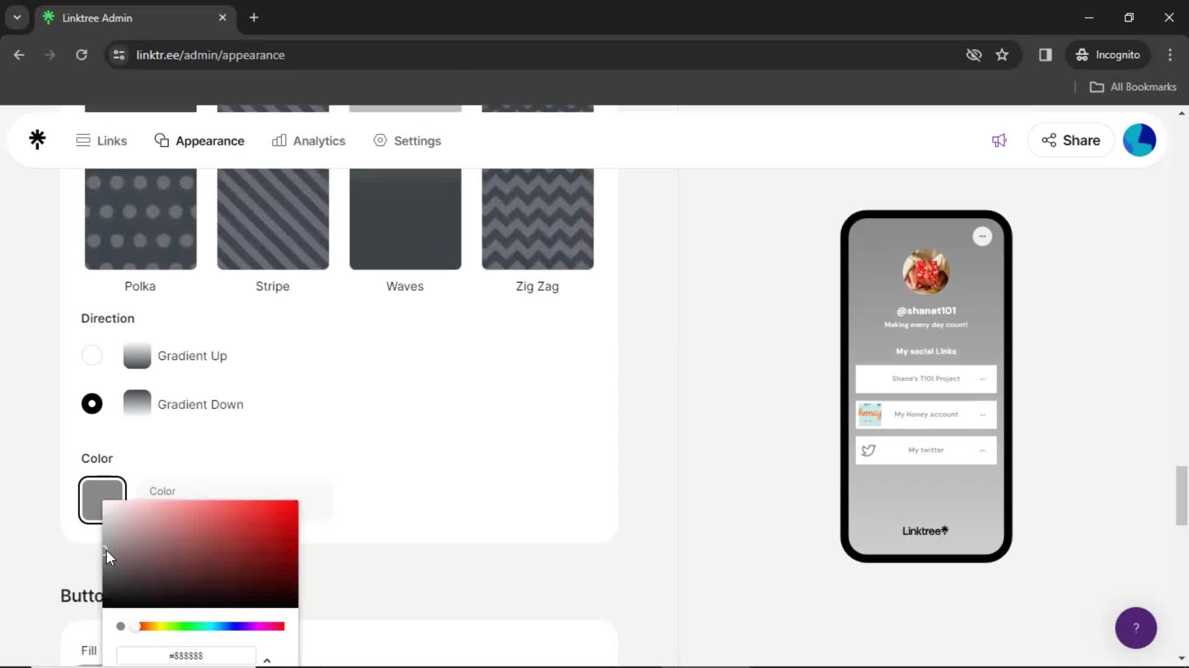Select the Stripe background pattern
This screenshot has width=1189, height=668.
click(272, 217)
